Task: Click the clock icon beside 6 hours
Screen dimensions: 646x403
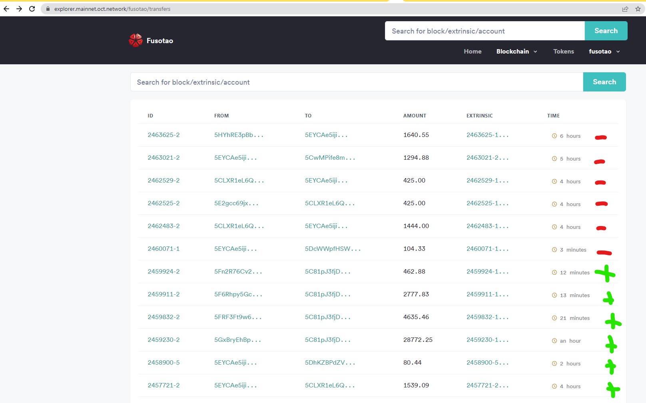Action: (x=554, y=136)
